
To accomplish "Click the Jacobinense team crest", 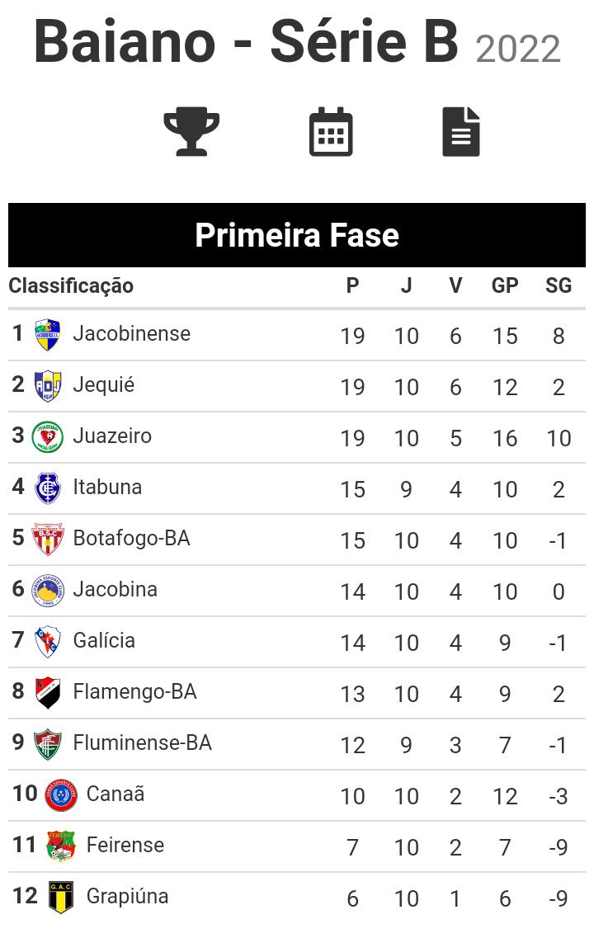I will (48, 334).
